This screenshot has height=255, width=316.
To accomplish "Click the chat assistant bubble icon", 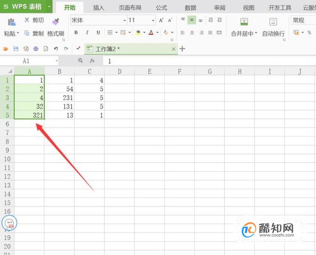I will click(x=9, y=223).
